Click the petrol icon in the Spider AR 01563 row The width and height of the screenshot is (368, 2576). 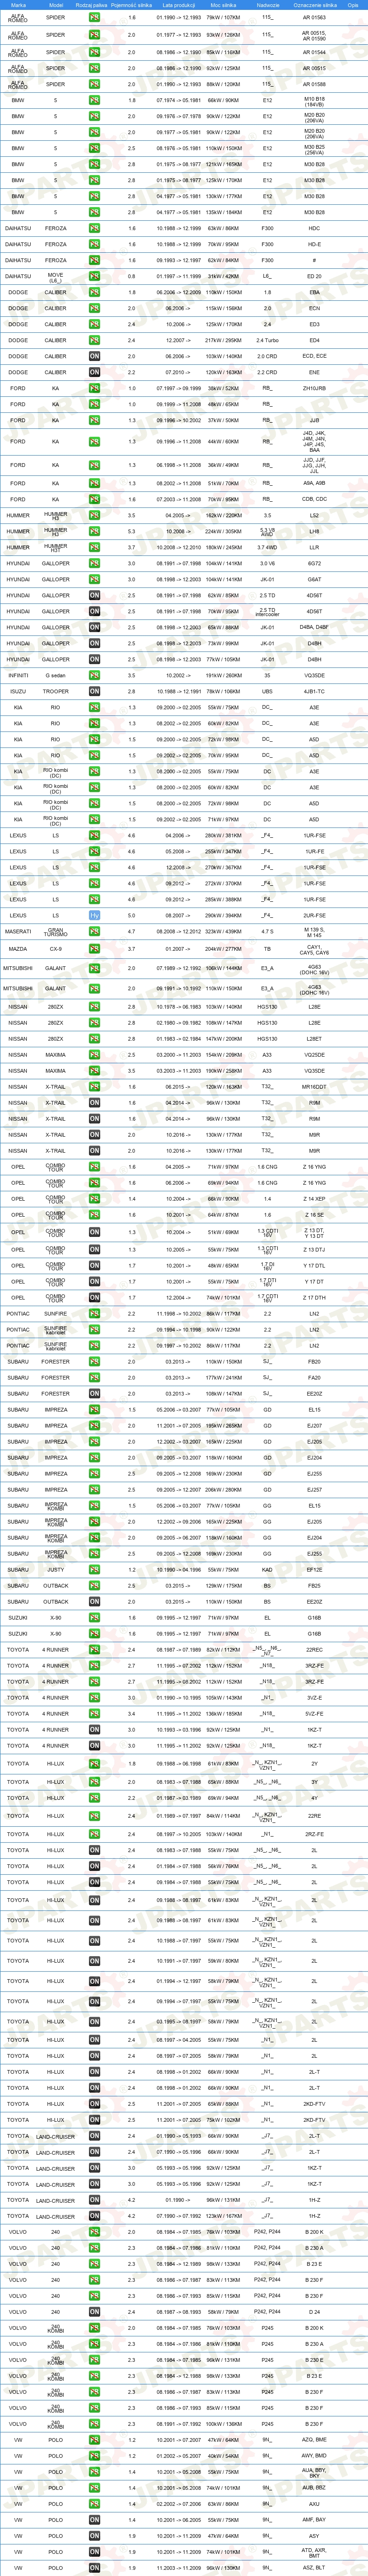(94, 18)
